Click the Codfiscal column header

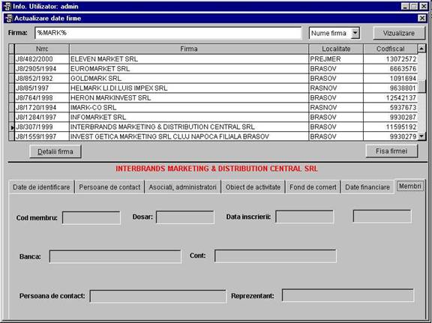pos(391,49)
